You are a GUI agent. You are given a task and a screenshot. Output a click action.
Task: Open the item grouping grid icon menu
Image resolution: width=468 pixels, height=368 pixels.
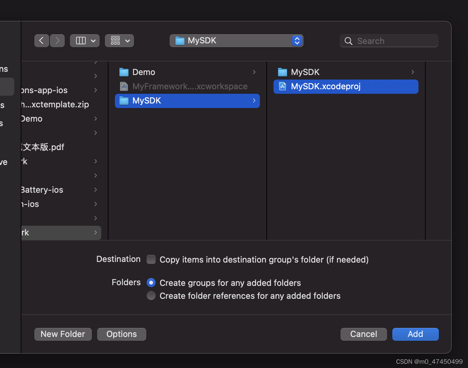pos(119,41)
